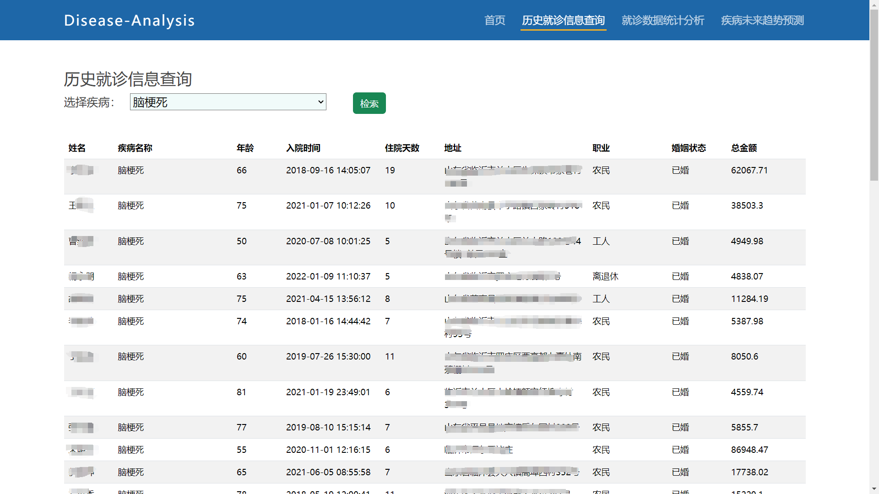Click the 历史就诊信息查询 page heading
The width and height of the screenshot is (879, 494).
pos(128,79)
